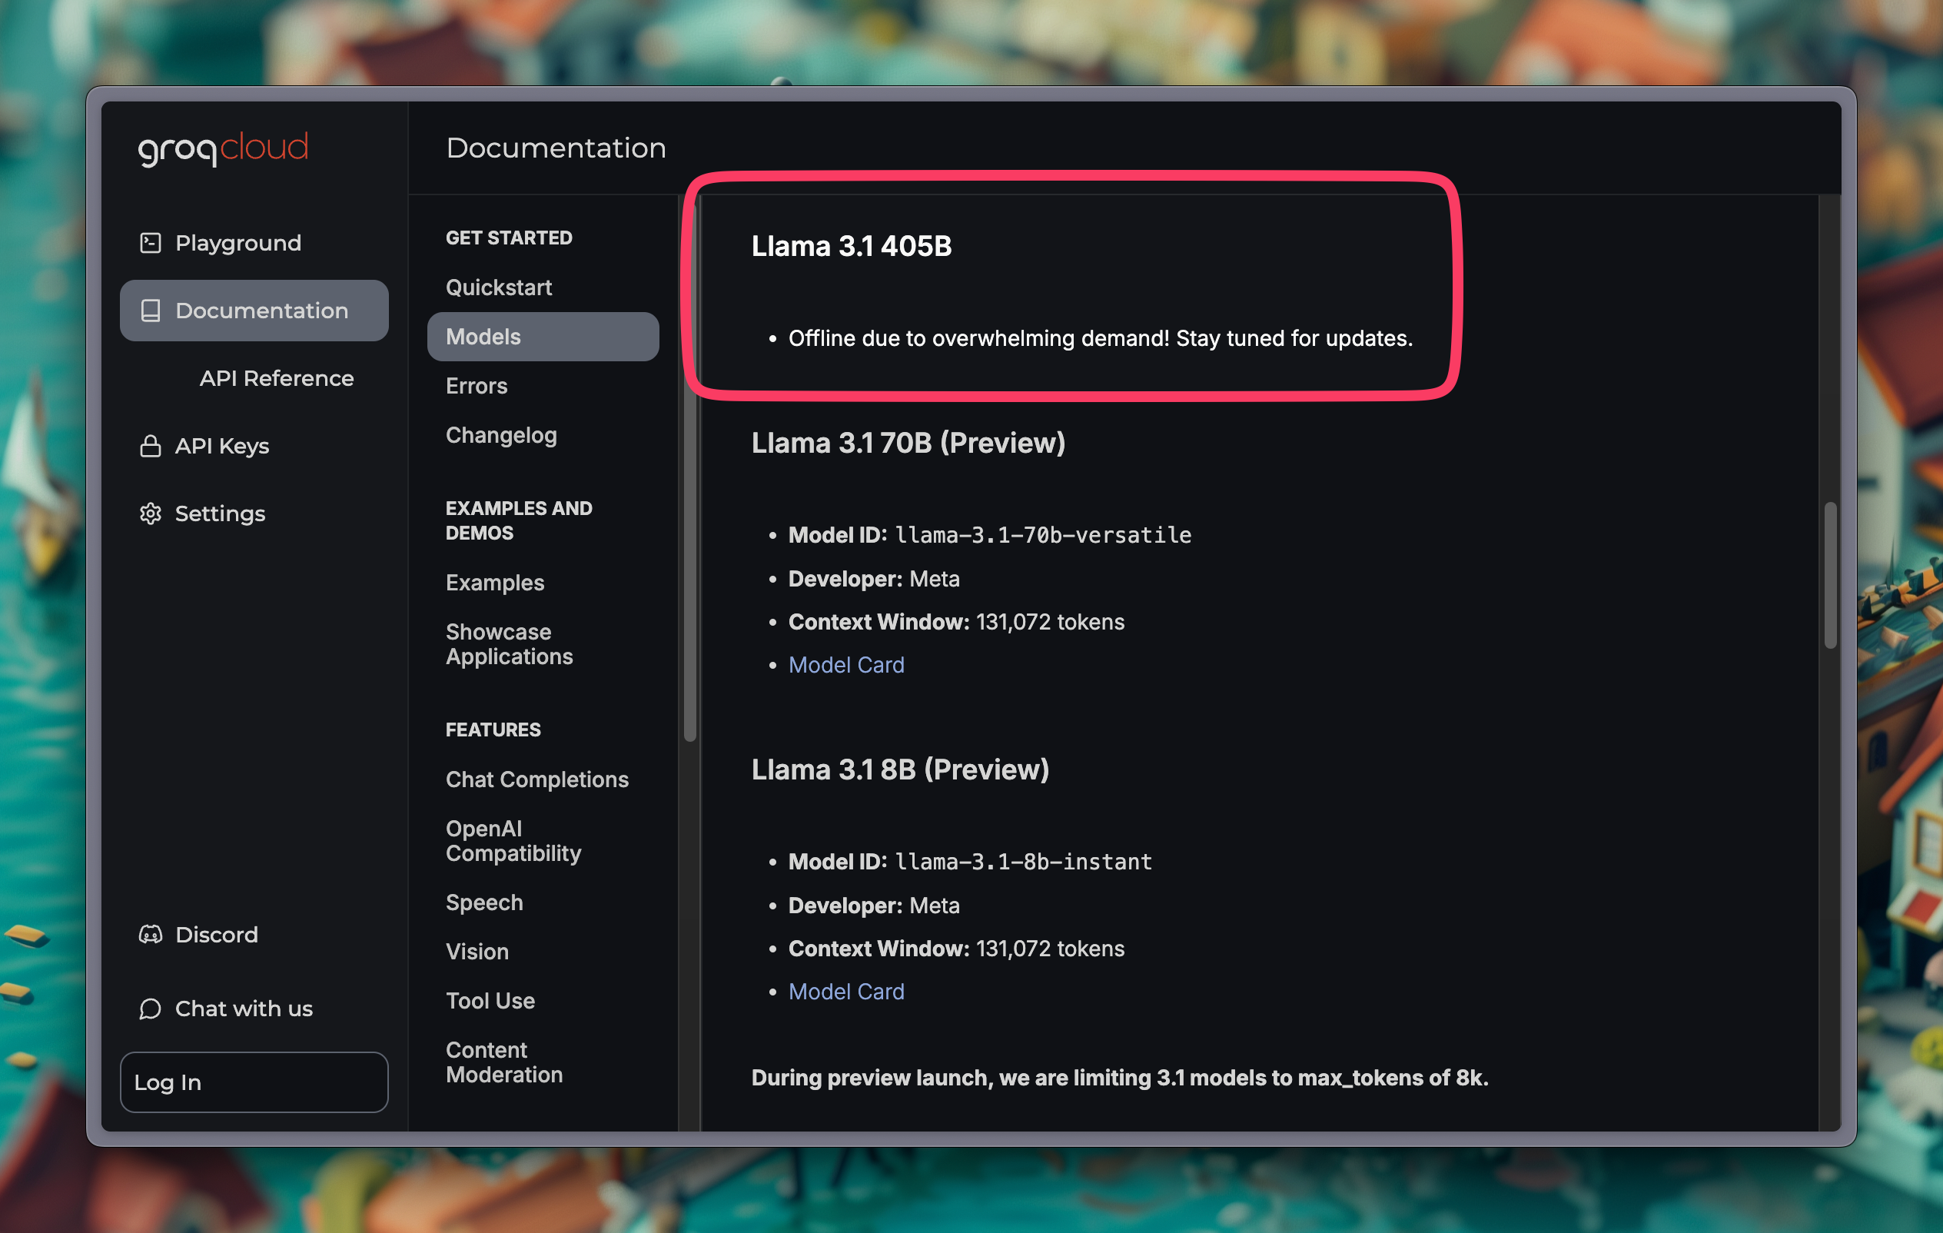Click Developer: Meta under Llama 3.1 8B
The height and width of the screenshot is (1233, 1943).
pos(874,906)
